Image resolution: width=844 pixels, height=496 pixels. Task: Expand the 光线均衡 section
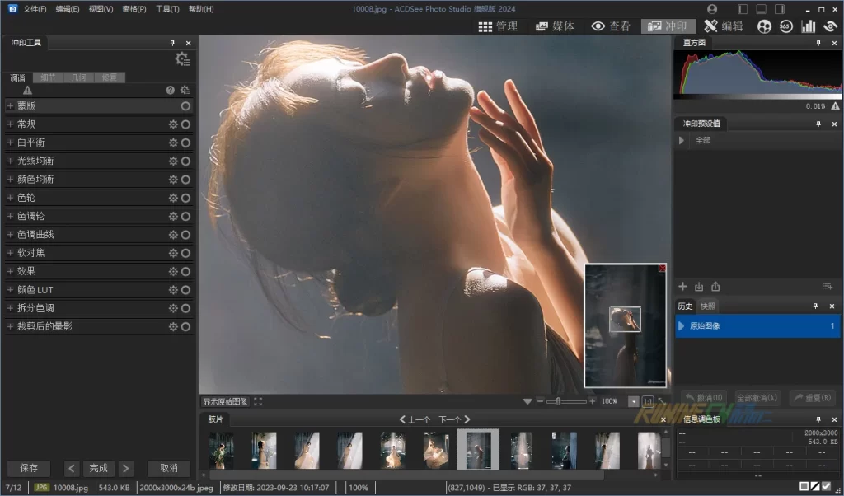[11, 161]
